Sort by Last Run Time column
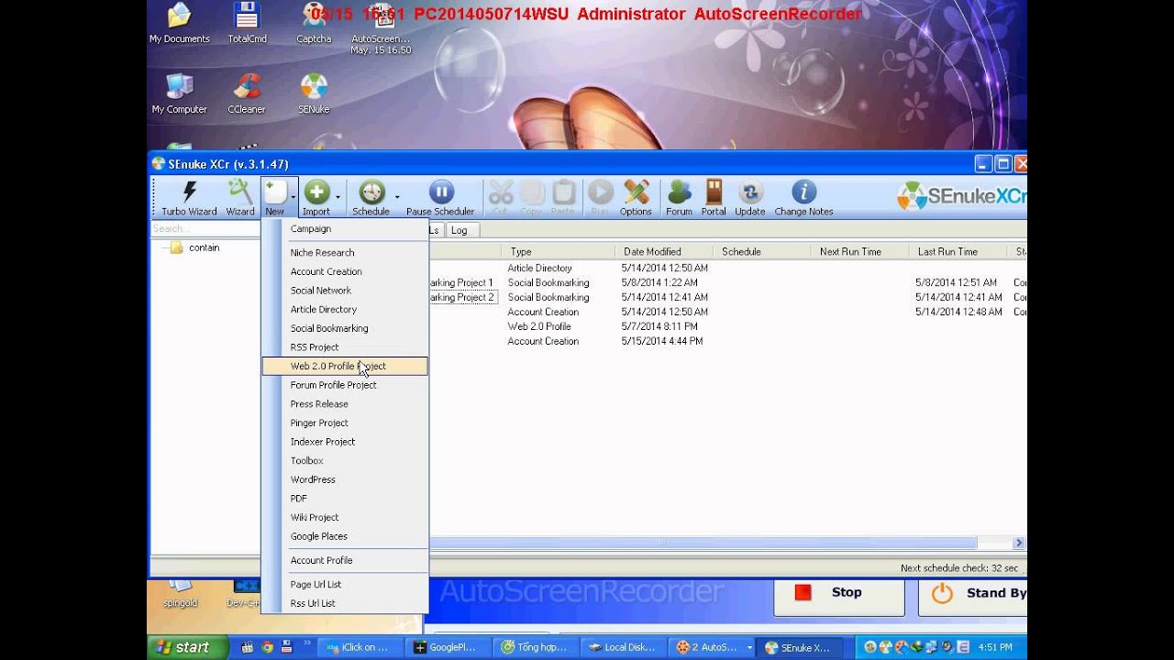The image size is (1174, 660). point(958,251)
